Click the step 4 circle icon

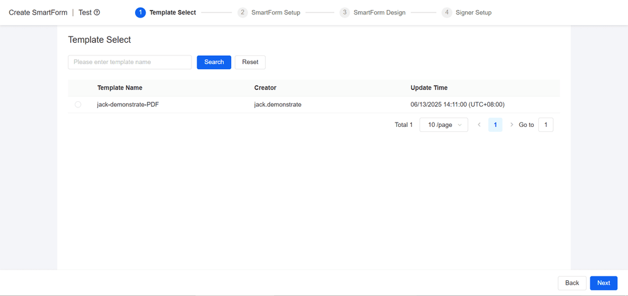click(x=447, y=13)
